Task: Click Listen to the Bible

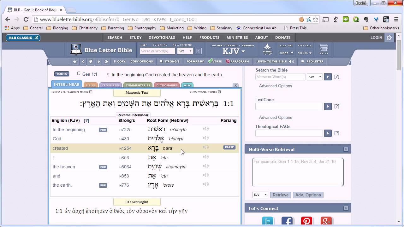Action: [x=275, y=61]
